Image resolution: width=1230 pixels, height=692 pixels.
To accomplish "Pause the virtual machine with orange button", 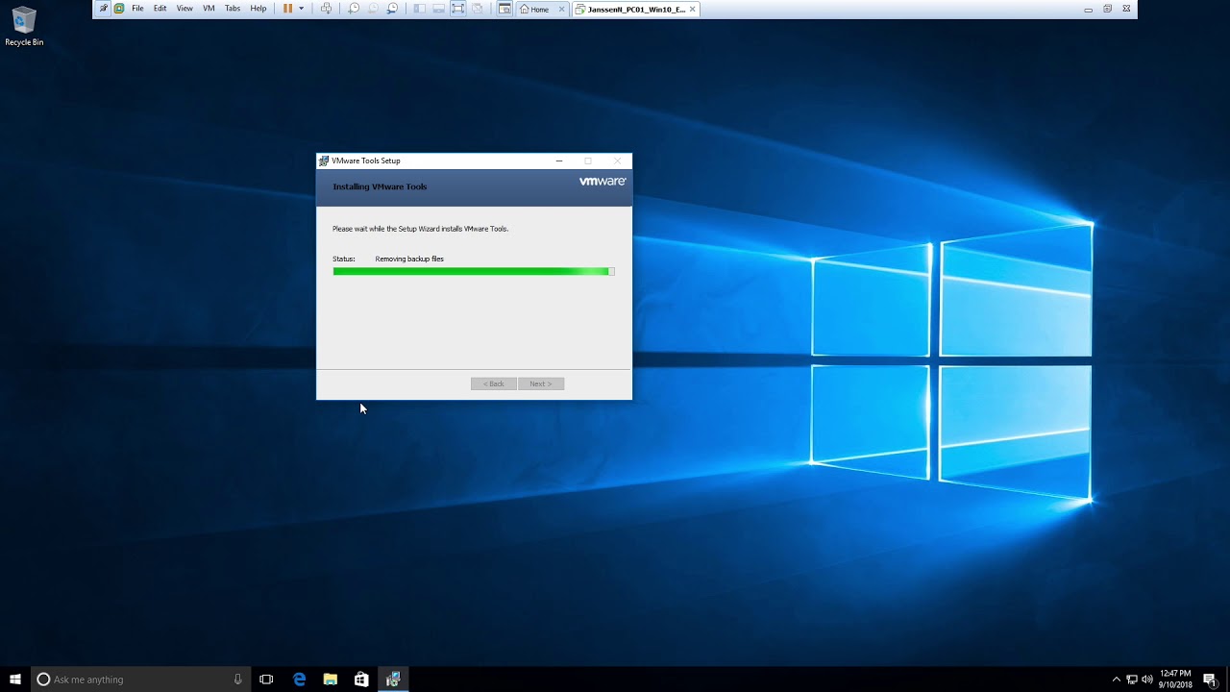I will 287,9.
